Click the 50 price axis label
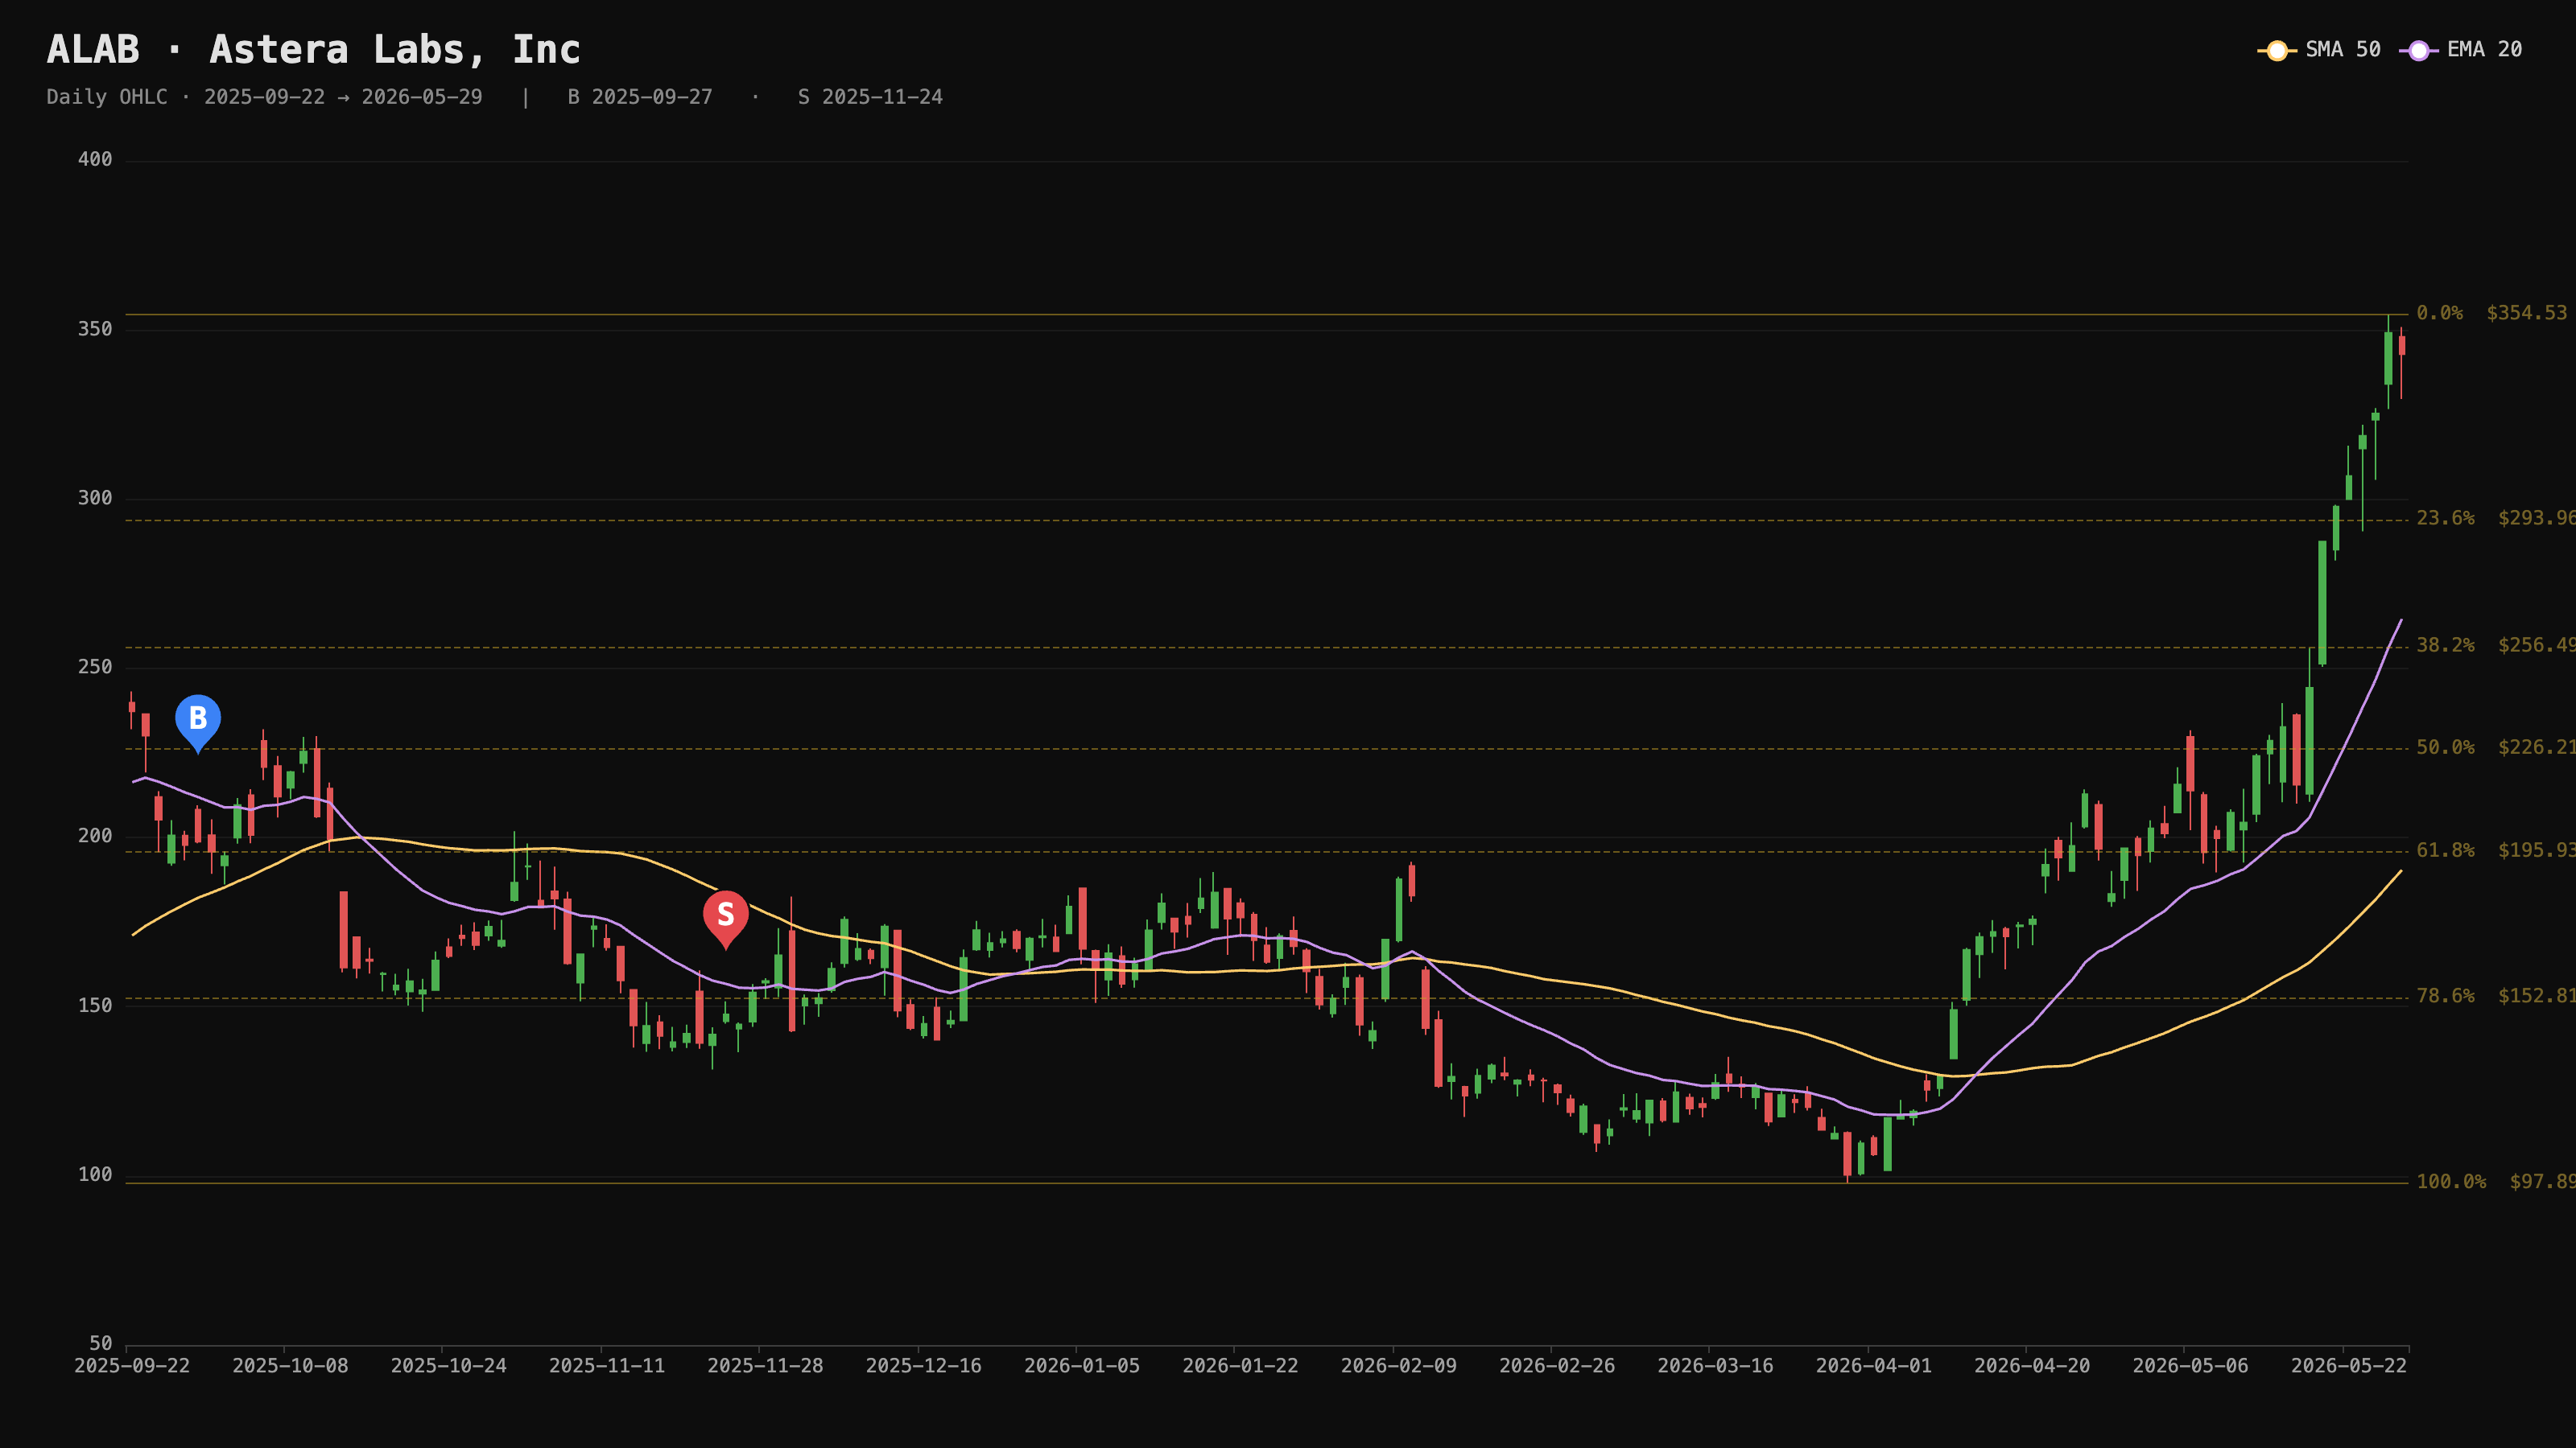 click(101, 1343)
